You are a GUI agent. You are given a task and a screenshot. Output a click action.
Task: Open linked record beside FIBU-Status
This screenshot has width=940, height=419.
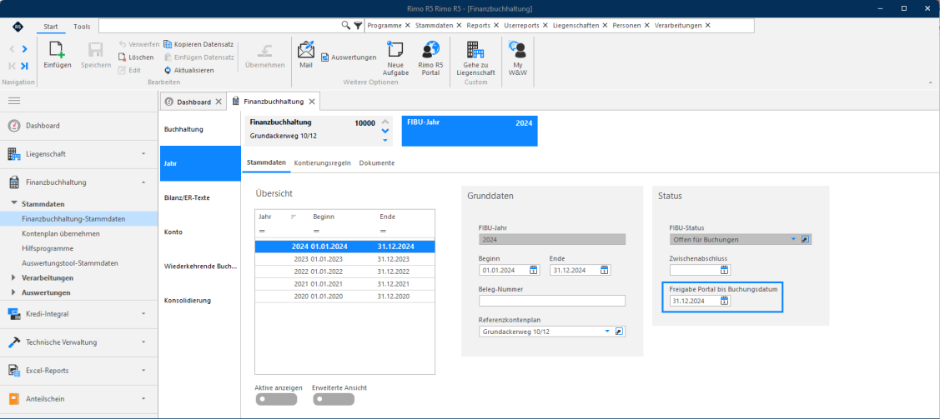coord(806,239)
